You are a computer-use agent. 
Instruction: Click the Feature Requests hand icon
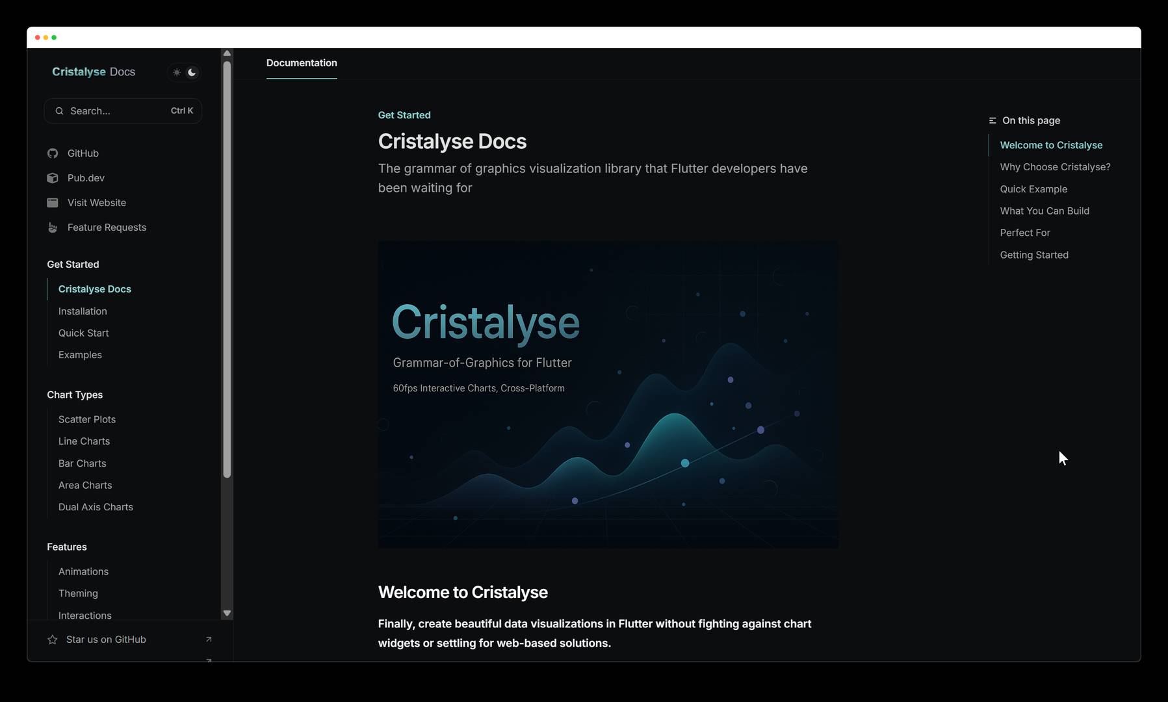coord(53,227)
